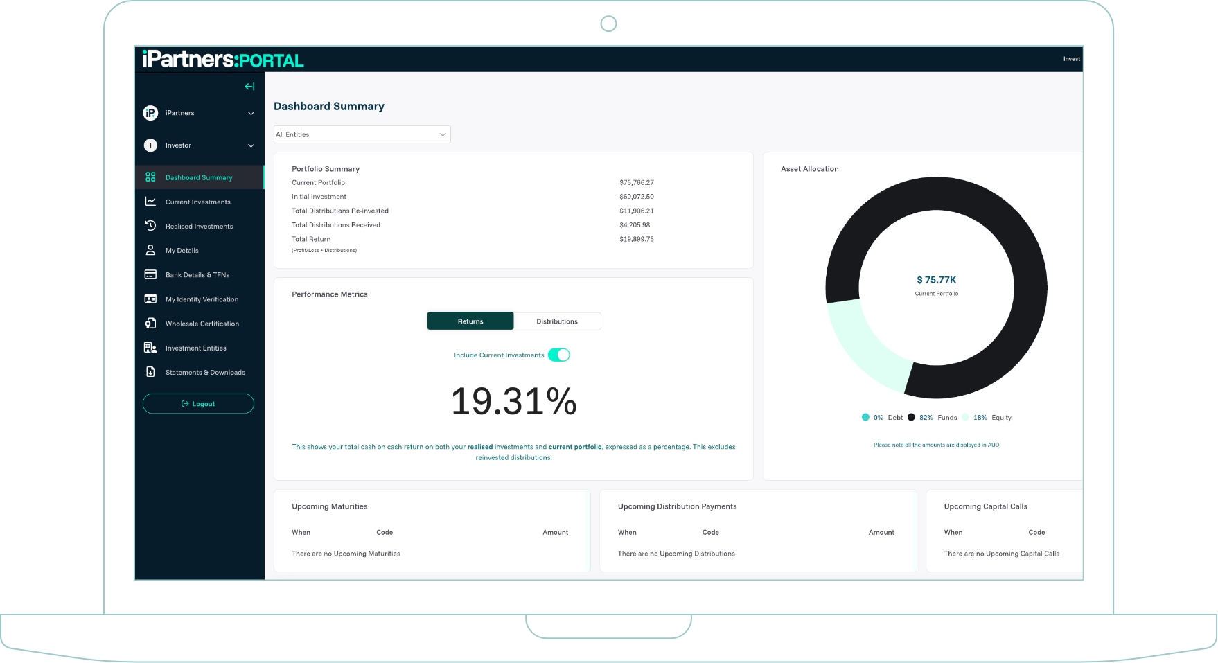Click the My Identity Verification badge icon
The height and width of the screenshot is (663, 1218).
pyautogui.click(x=150, y=299)
